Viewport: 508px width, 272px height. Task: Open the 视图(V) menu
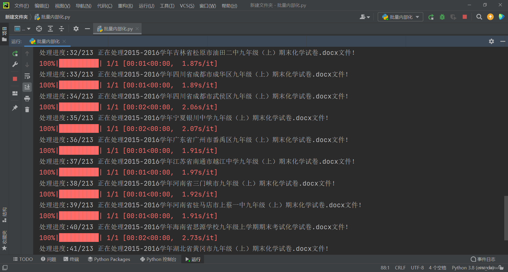click(62, 6)
